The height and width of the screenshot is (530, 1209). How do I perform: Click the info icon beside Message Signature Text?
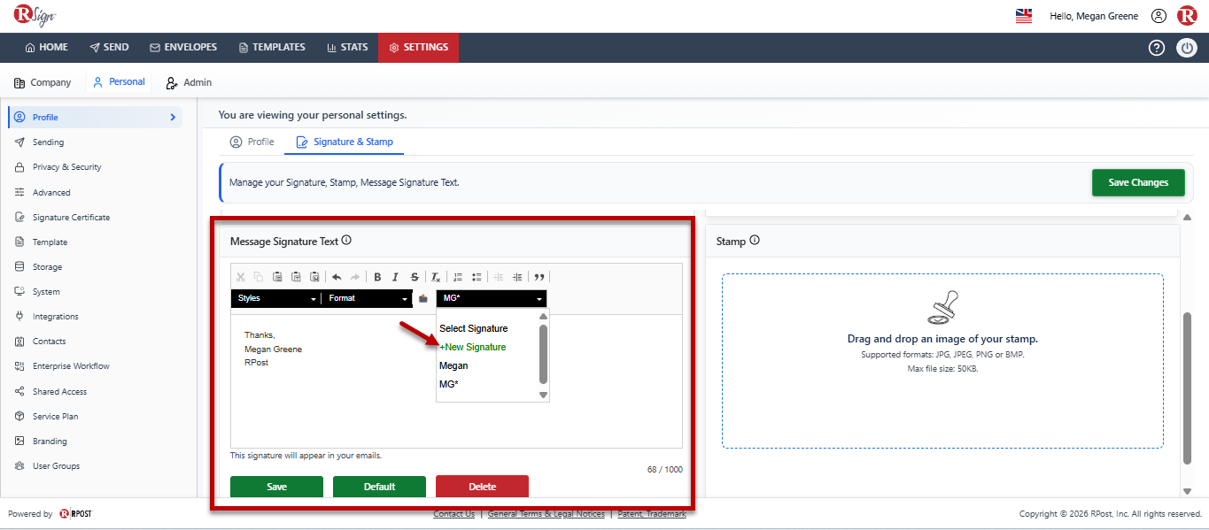(347, 240)
